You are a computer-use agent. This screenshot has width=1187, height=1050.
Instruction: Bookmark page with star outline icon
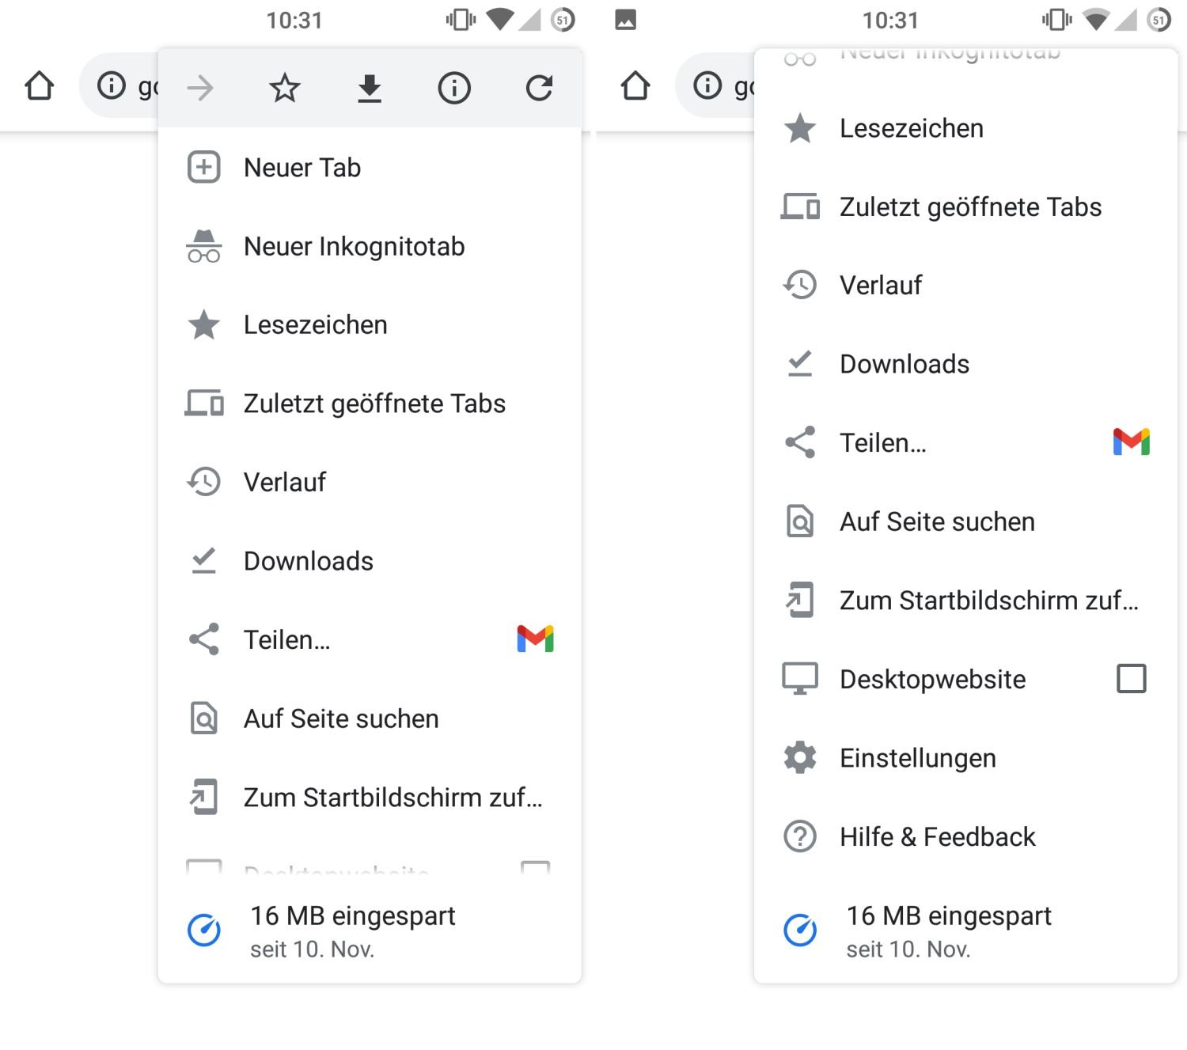285,88
